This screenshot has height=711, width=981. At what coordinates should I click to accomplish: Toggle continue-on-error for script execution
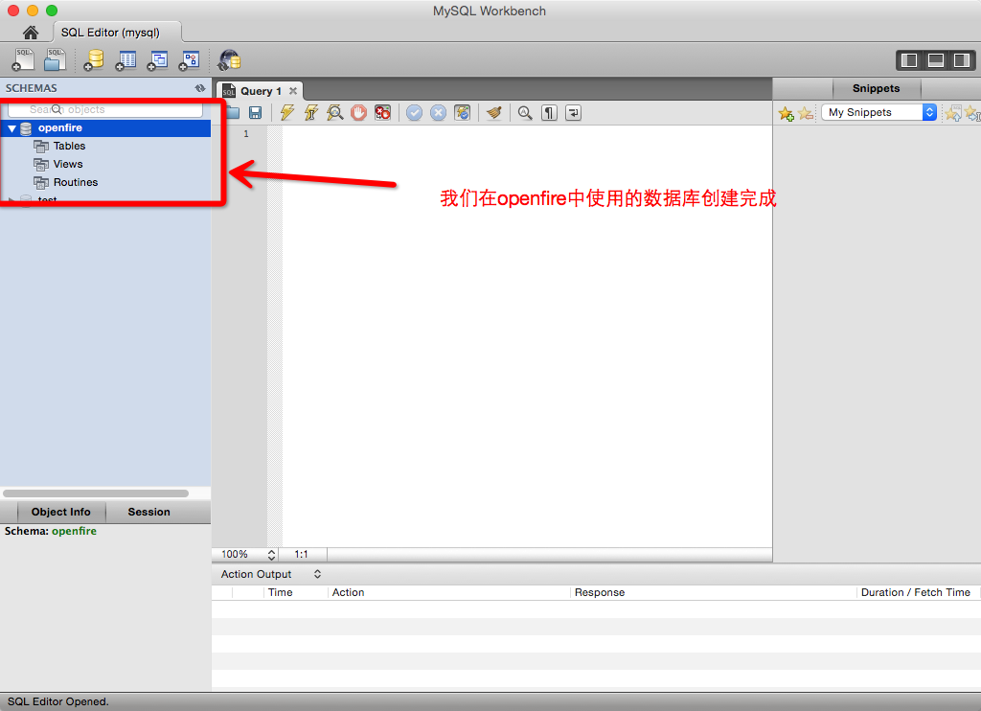[382, 113]
